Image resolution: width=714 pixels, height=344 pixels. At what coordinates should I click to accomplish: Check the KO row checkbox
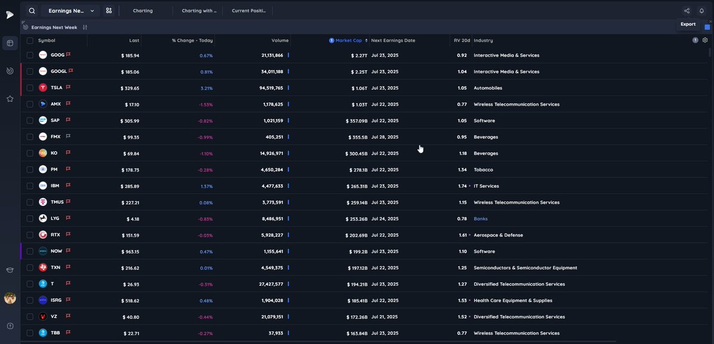[30, 153]
